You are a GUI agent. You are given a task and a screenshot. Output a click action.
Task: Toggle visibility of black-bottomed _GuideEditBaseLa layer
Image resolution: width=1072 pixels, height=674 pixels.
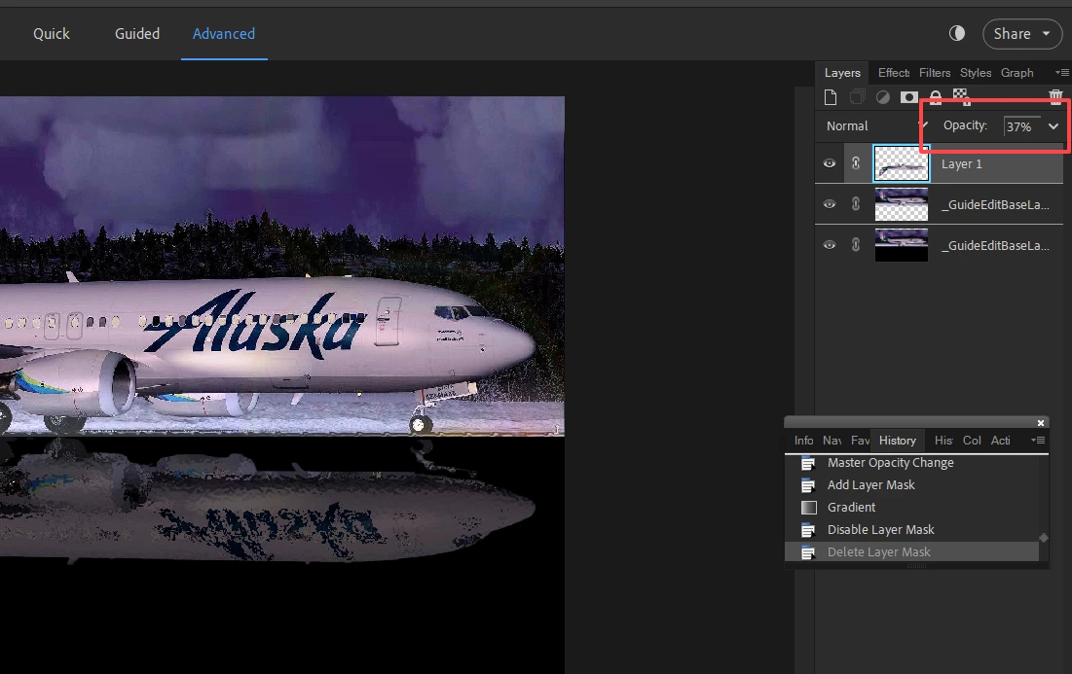point(830,245)
